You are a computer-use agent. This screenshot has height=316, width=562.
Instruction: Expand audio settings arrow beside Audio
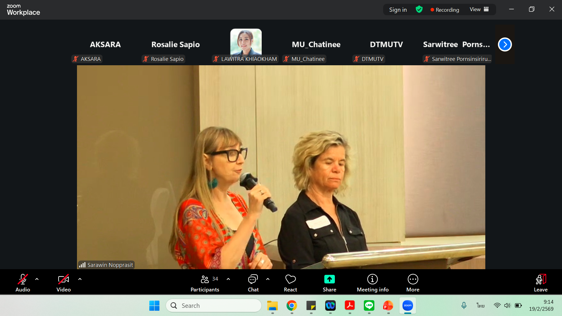[x=37, y=279]
